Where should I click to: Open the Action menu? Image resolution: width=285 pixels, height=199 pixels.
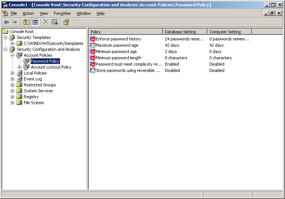tap(28, 13)
